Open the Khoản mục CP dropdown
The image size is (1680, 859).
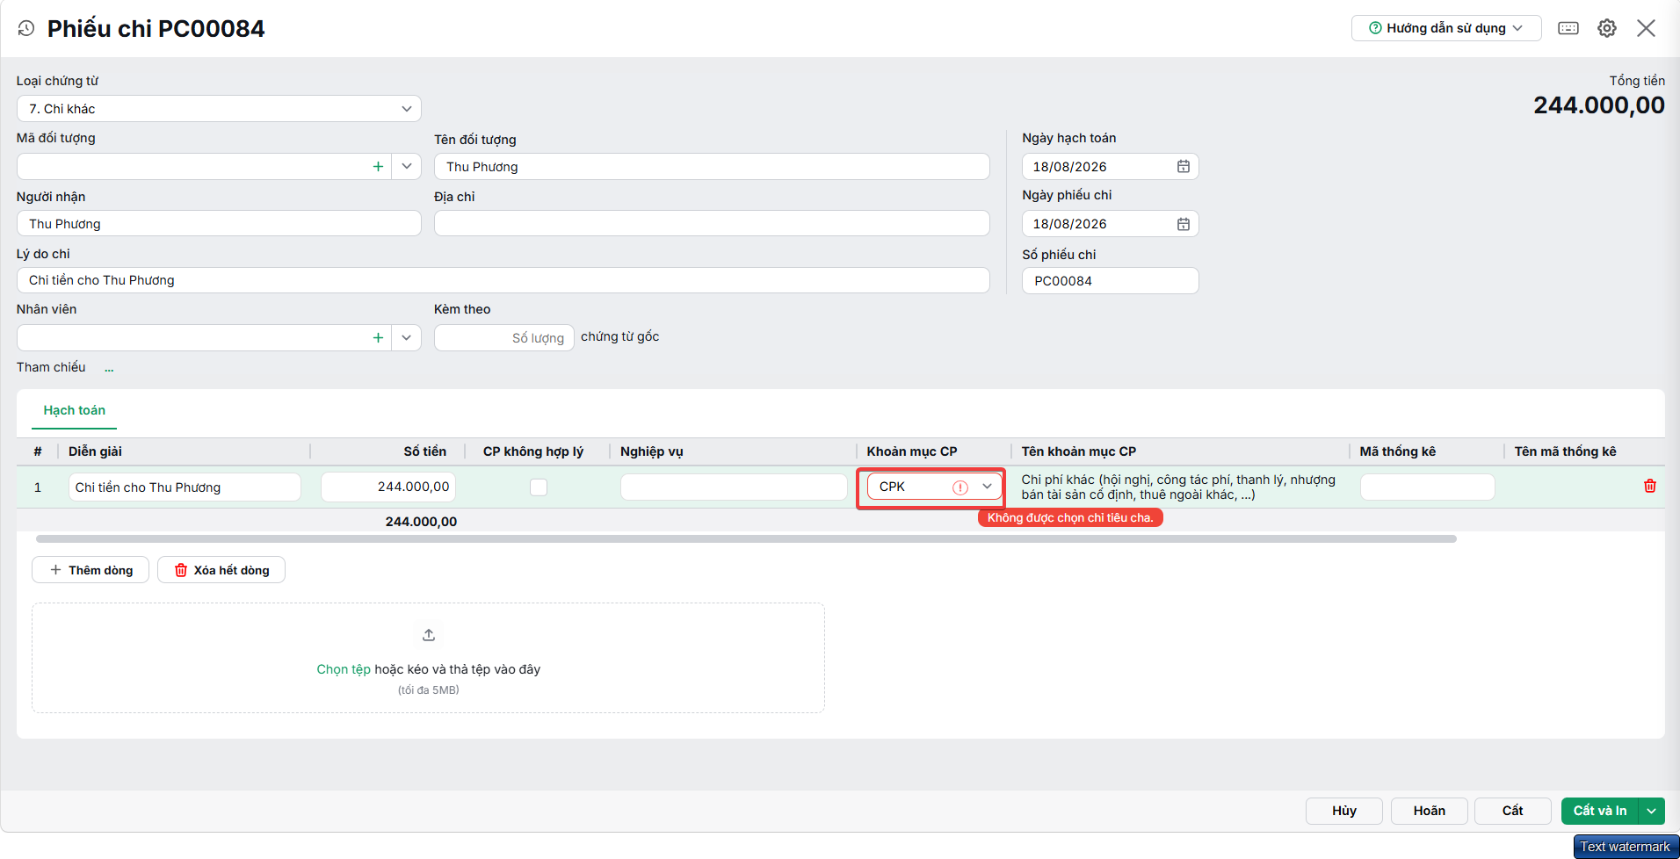click(987, 487)
